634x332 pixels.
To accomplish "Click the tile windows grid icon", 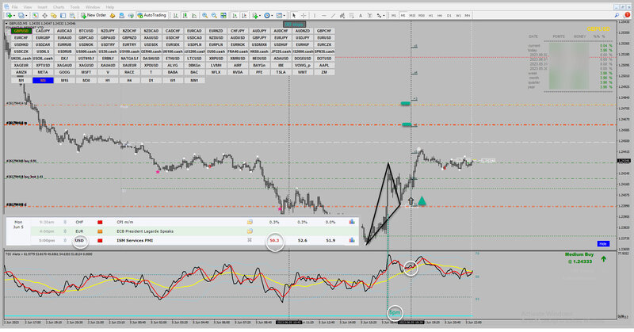I will click(223, 15).
